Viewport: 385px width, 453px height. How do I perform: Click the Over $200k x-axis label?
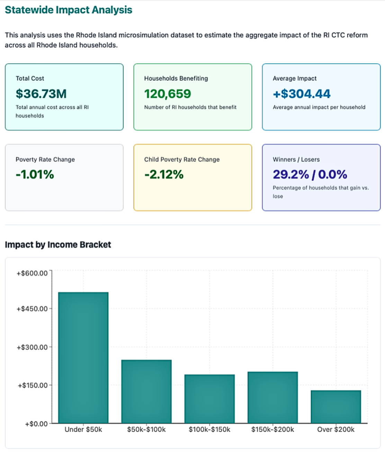coord(335,429)
